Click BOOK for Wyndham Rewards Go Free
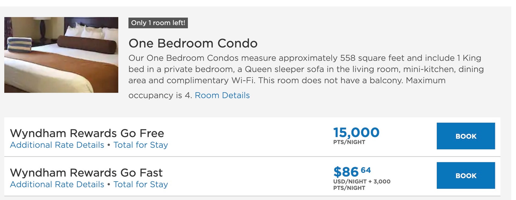 (x=466, y=136)
